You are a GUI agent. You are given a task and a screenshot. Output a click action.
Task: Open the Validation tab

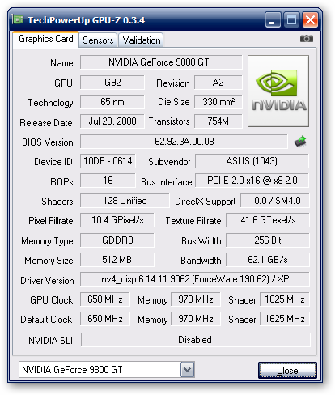(141, 40)
